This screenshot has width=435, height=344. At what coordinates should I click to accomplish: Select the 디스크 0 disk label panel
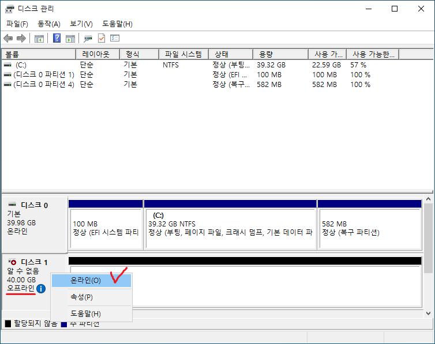[x=35, y=225]
